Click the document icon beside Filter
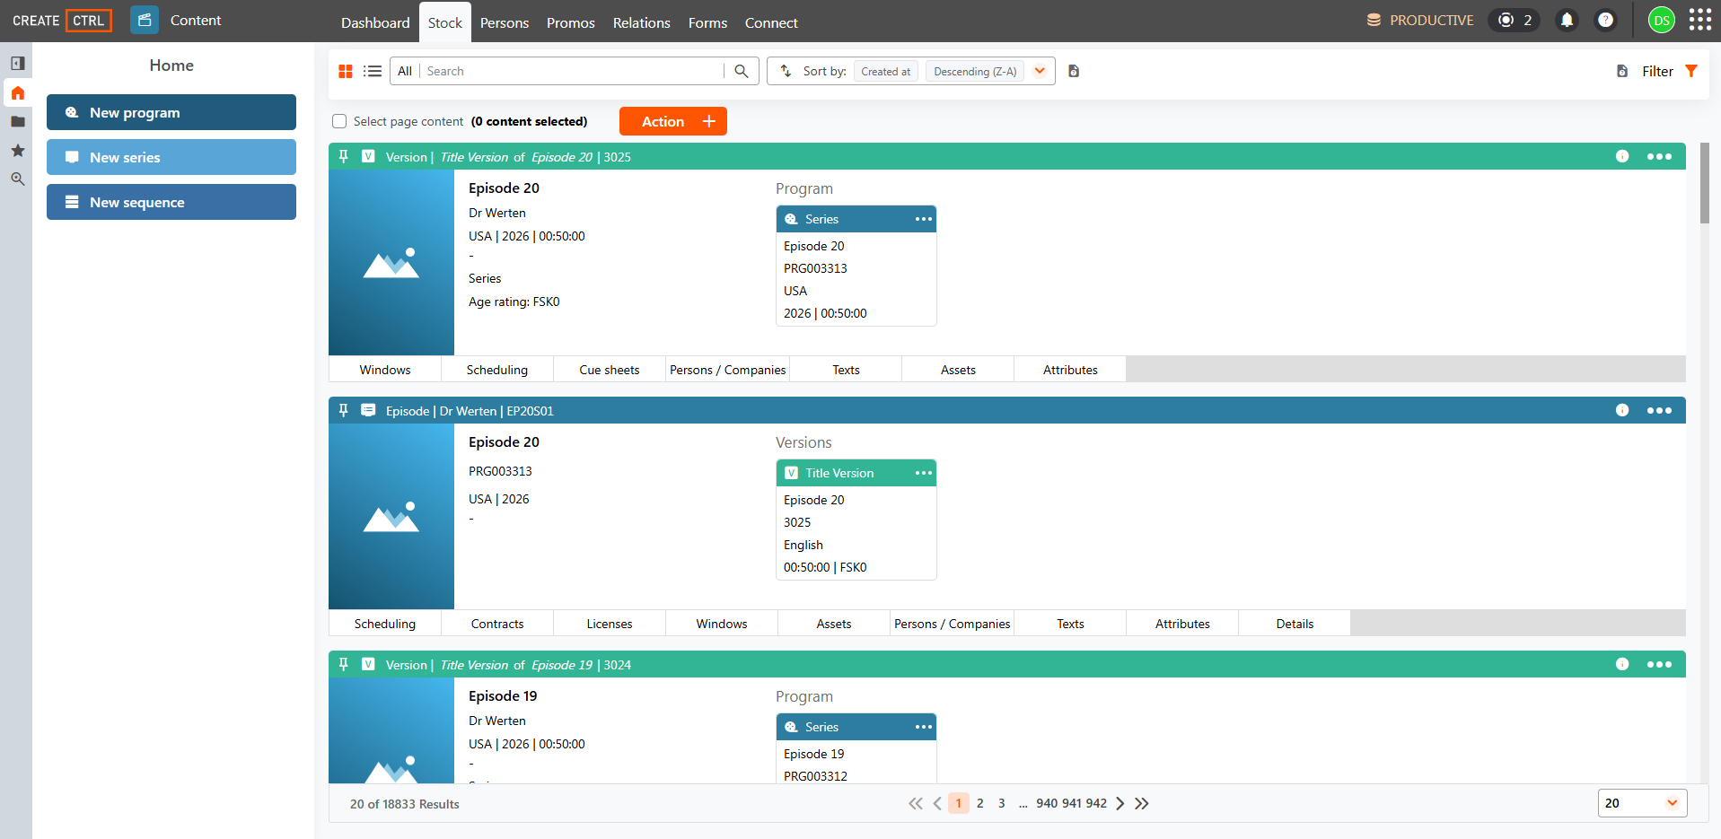The width and height of the screenshot is (1721, 839). [1622, 71]
